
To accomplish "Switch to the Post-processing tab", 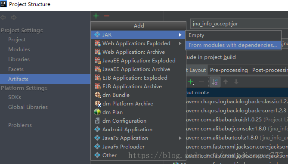I will click(269, 70).
